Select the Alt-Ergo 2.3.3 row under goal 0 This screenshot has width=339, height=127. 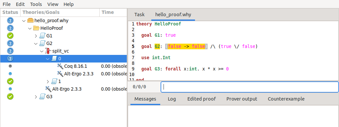[x=64, y=74]
